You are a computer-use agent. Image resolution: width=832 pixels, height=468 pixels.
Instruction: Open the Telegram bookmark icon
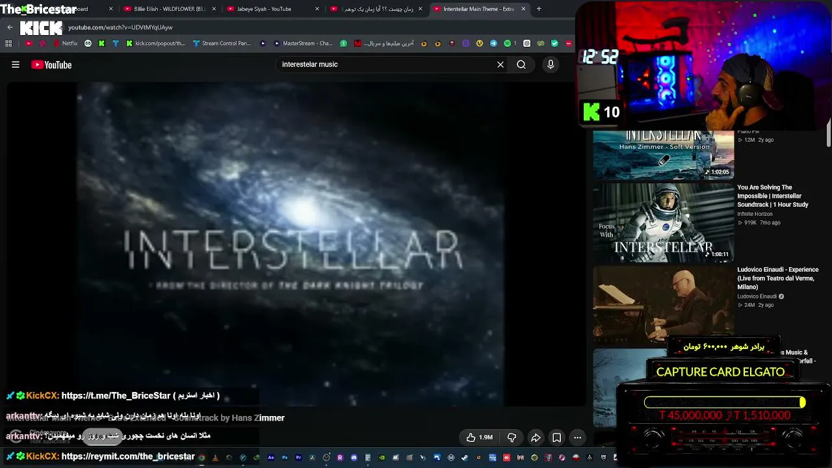coord(493,44)
